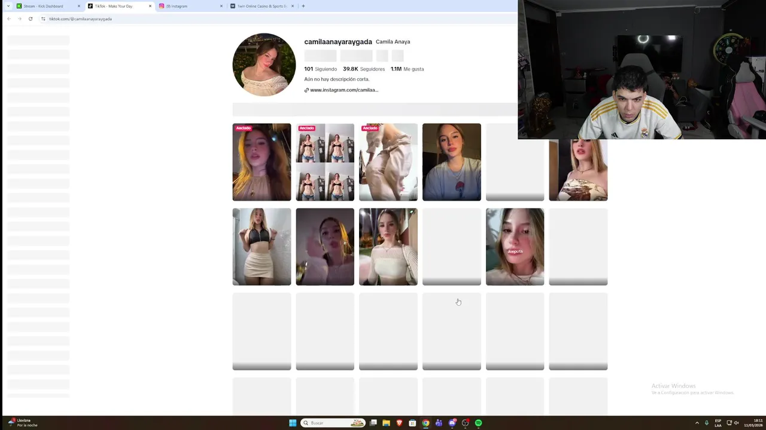766x430 pixels.
Task: Open the network status tray icon
Action: point(729,423)
